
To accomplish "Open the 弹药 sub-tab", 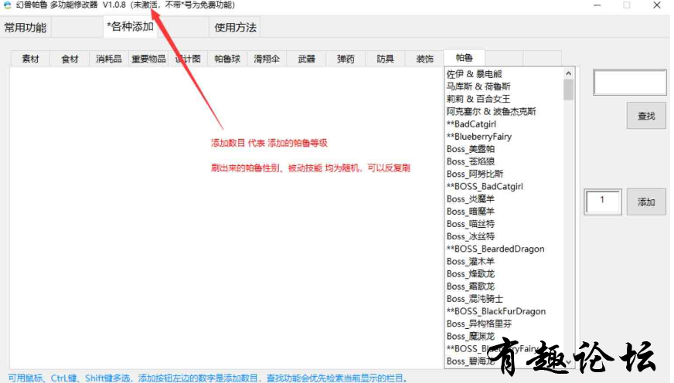I will 346,59.
